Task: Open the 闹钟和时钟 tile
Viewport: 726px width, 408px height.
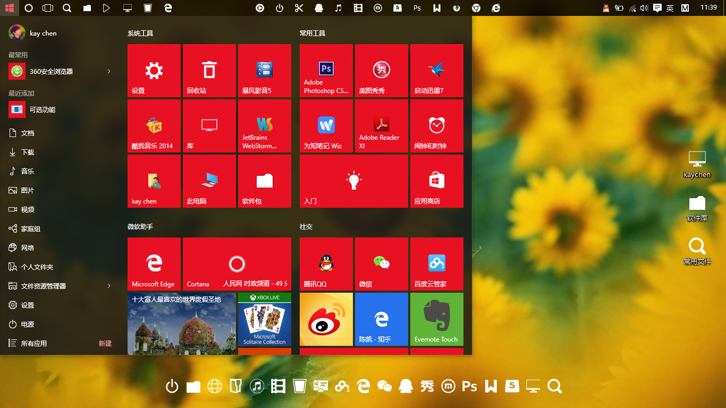Action: 437,126
